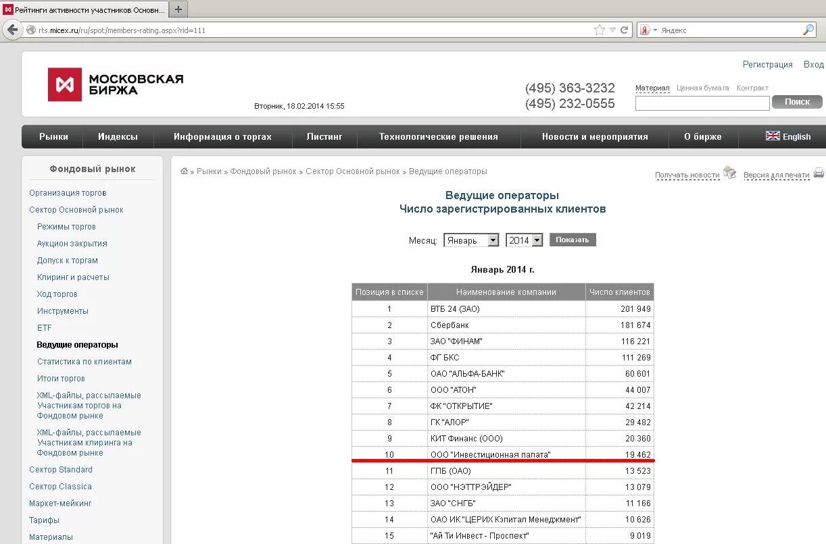Open Статистика по клиентам in the sidebar

[x=84, y=362]
